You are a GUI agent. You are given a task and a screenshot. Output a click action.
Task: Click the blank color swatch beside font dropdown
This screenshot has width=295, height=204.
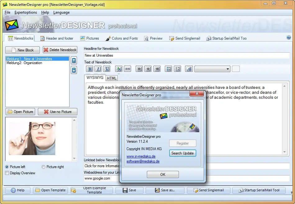tap(236, 69)
